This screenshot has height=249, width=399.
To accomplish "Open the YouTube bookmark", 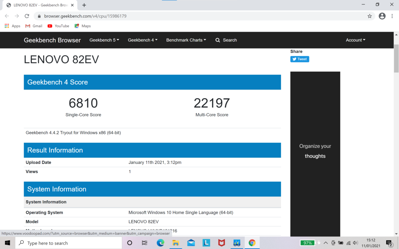I will point(58,26).
